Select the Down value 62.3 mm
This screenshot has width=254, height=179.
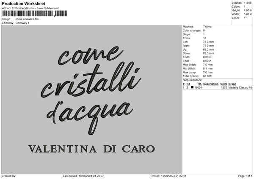pyautogui.click(x=208, y=53)
